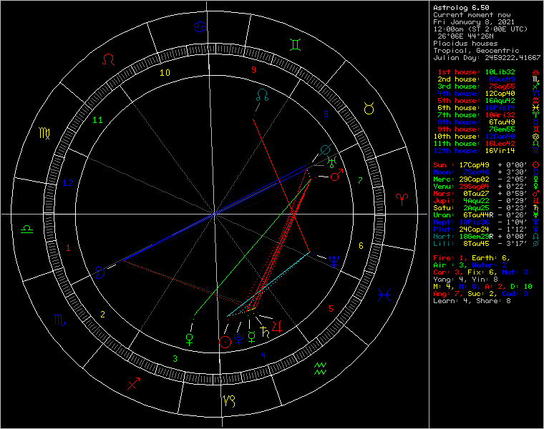544x429 pixels.
Task: Click the green Venus symbol in the wheel
Action: (190, 339)
